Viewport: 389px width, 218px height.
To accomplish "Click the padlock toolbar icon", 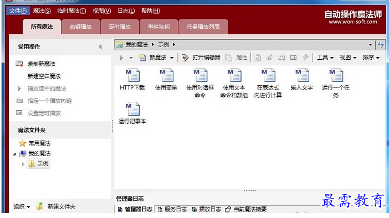I will tap(269, 58).
